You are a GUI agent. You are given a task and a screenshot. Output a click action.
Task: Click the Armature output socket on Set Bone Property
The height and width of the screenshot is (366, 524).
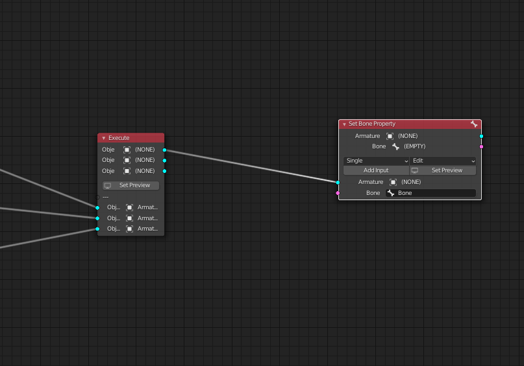pyautogui.click(x=481, y=136)
